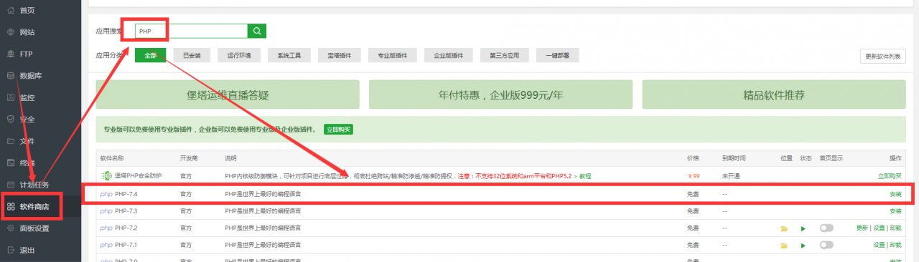Click PHP-7.2 green running status icon
The image size is (919, 262).
coord(803,228)
